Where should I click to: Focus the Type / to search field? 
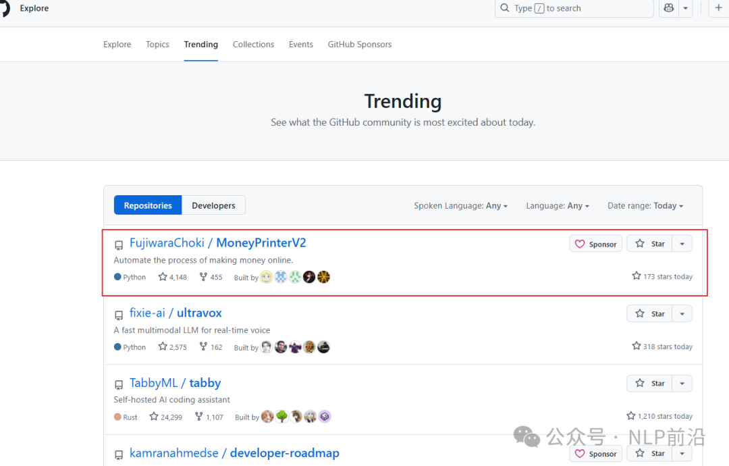(574, 8)
